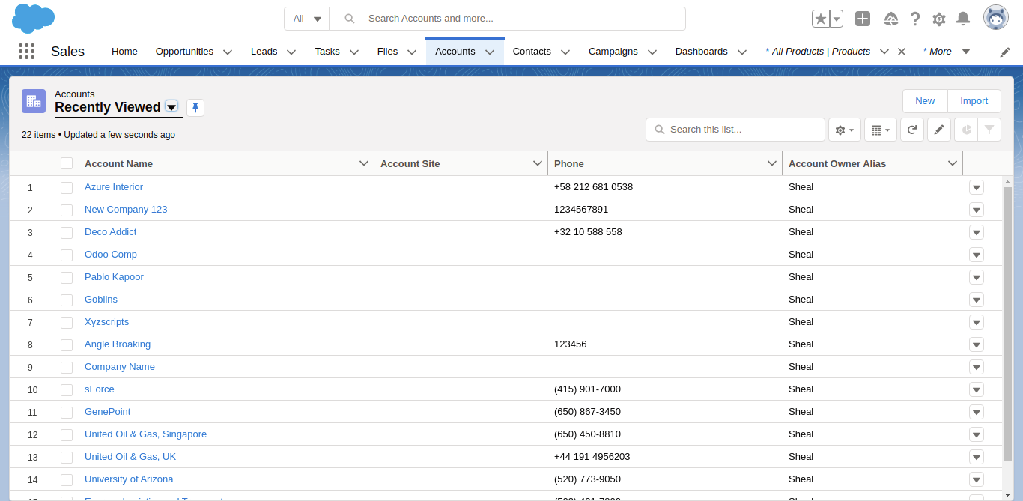This screenshot has width=1023, height=501.
Task: Sort by the Account Name column header
Action: click(x=118, y=163)
